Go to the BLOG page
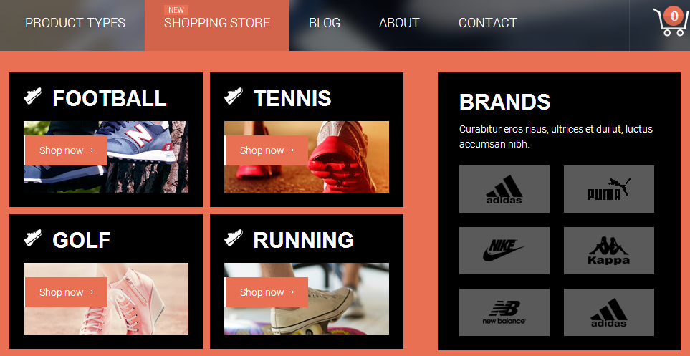 point(325,23)
